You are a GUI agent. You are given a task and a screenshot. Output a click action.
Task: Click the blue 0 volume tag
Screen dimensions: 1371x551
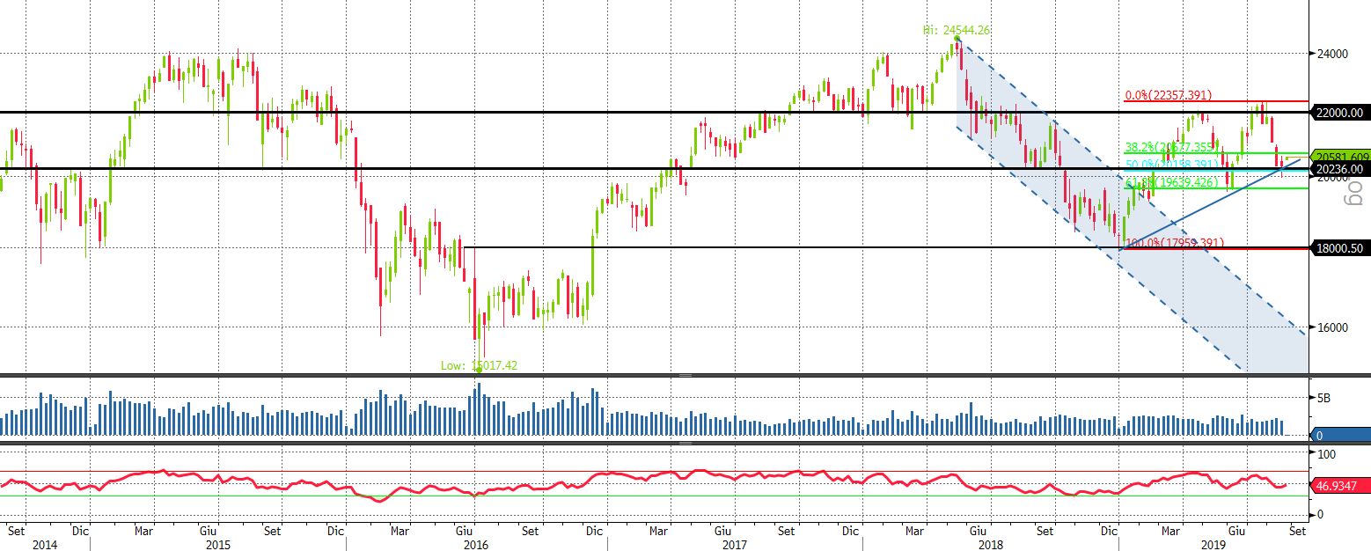[1341, 435]
